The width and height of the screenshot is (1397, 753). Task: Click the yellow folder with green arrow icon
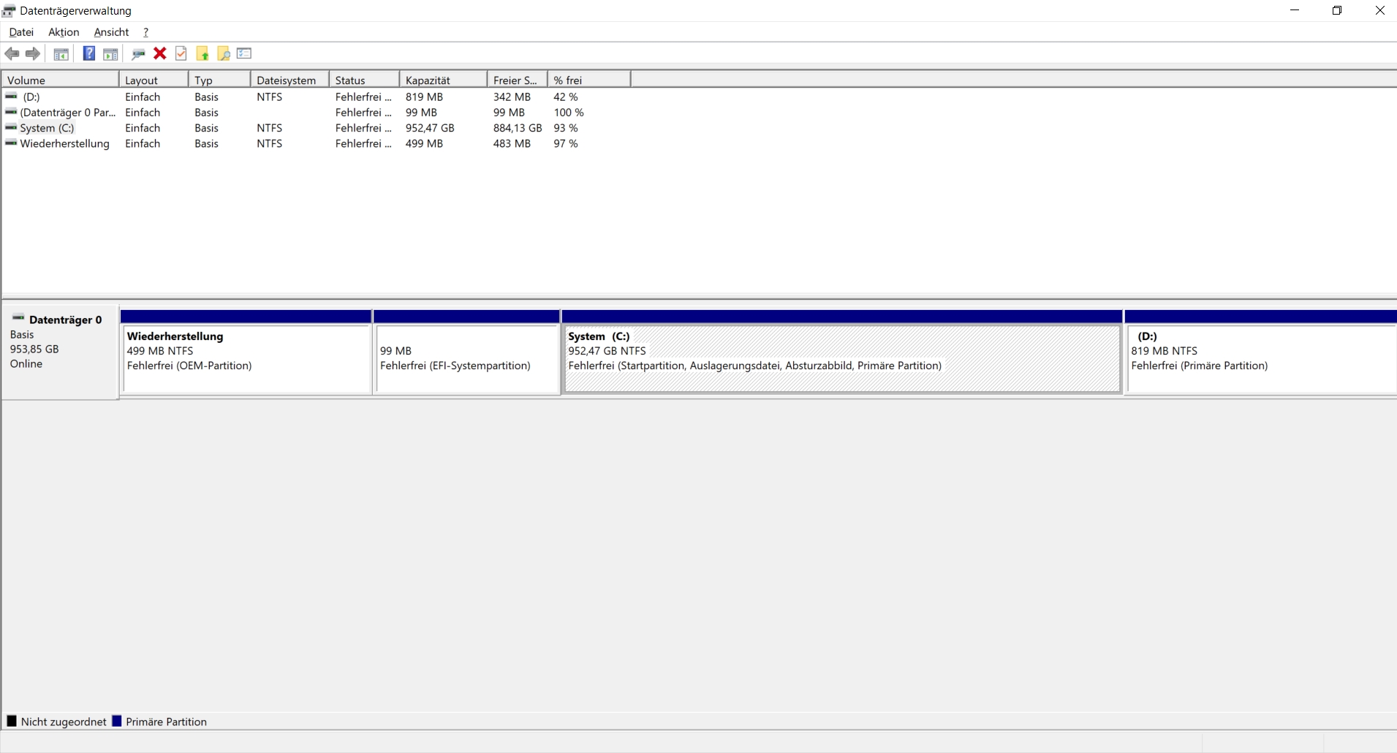tap(202, 53)
